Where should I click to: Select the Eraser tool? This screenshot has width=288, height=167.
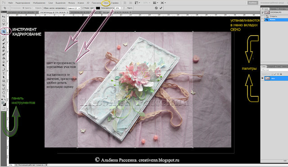click(x=4, y=54)
